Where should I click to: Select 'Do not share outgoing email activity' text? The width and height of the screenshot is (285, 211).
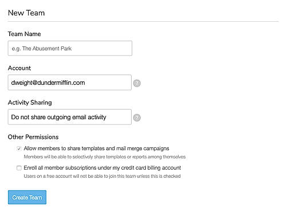click(58, 117)
